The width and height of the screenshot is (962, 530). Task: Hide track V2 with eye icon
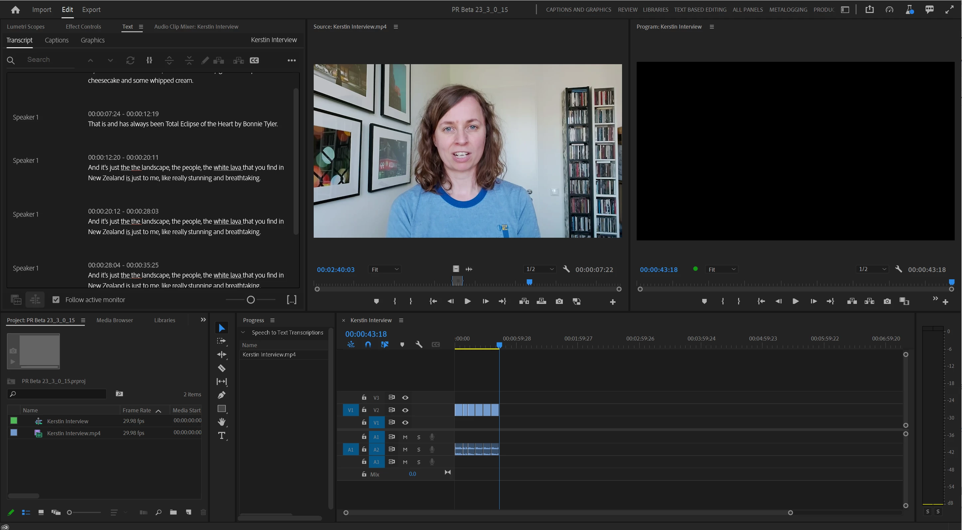(x=405, y=410)
